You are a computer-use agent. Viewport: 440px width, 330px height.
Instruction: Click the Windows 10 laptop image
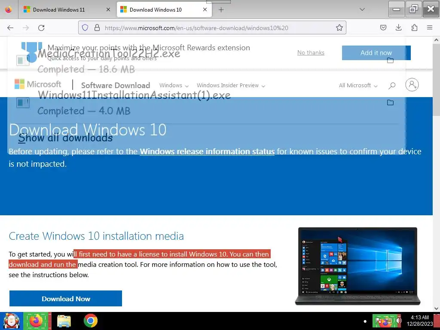pos(357,266)
